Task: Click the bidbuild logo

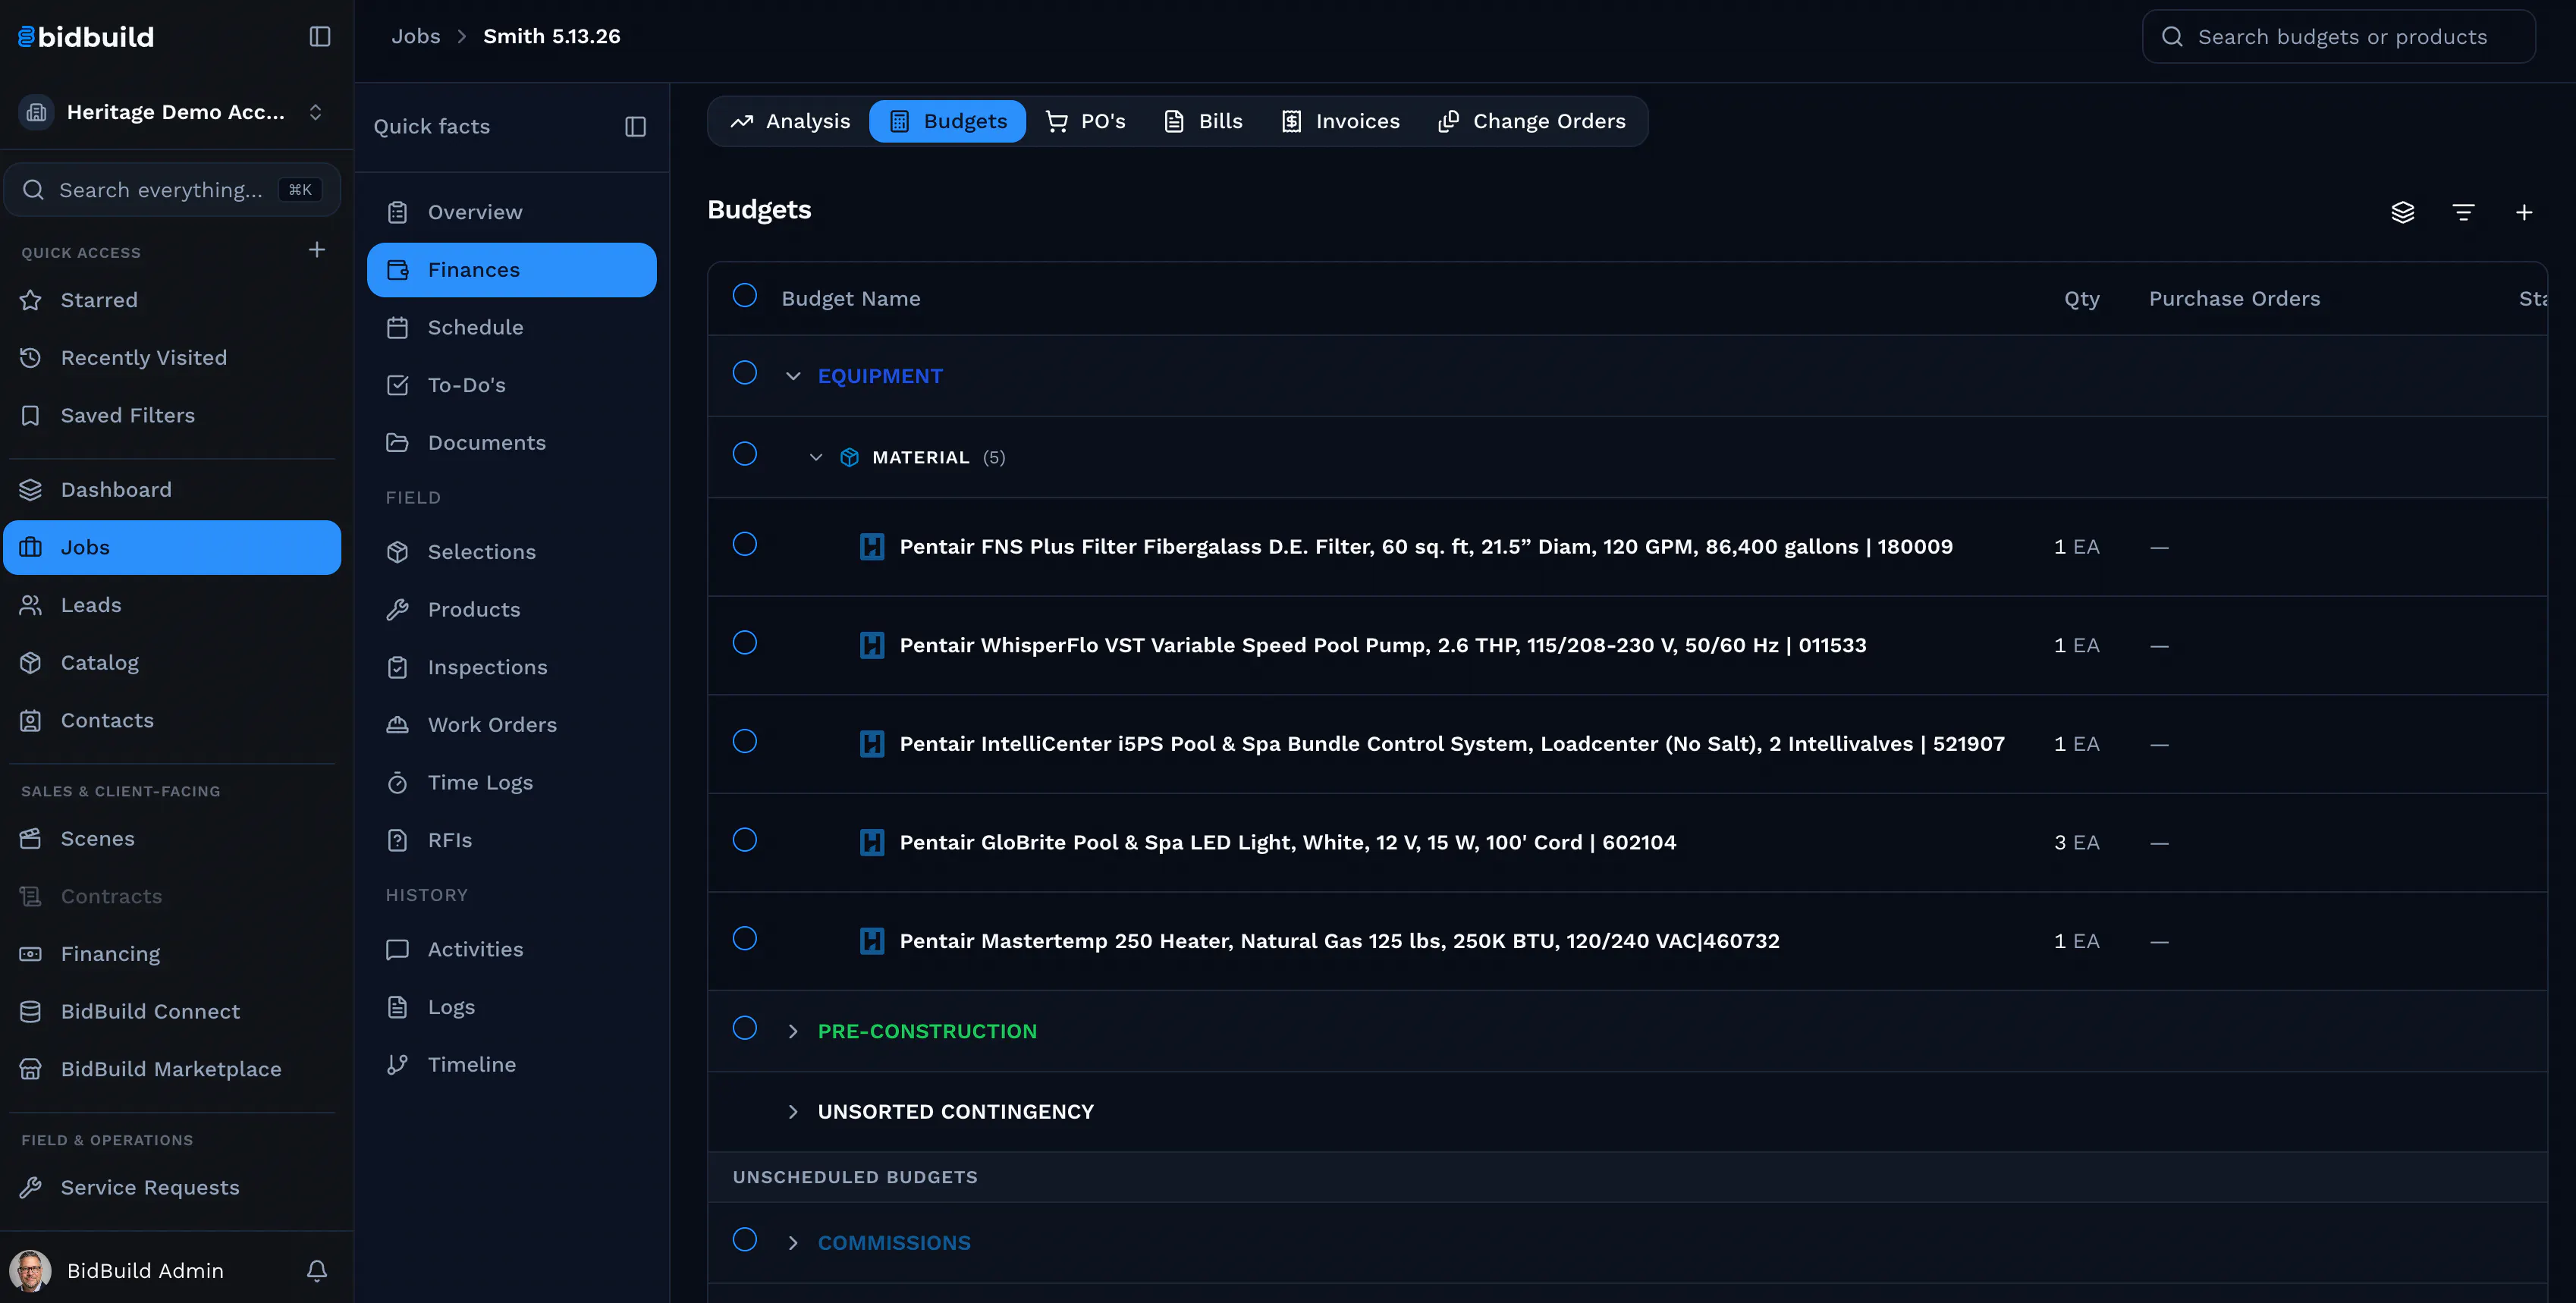Action: (86, 37)
